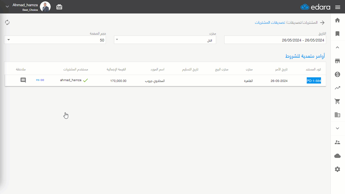
Task: Click the Ahmad_hamza profile avatar
Action: pyautogui.click(x=45, y=7)
